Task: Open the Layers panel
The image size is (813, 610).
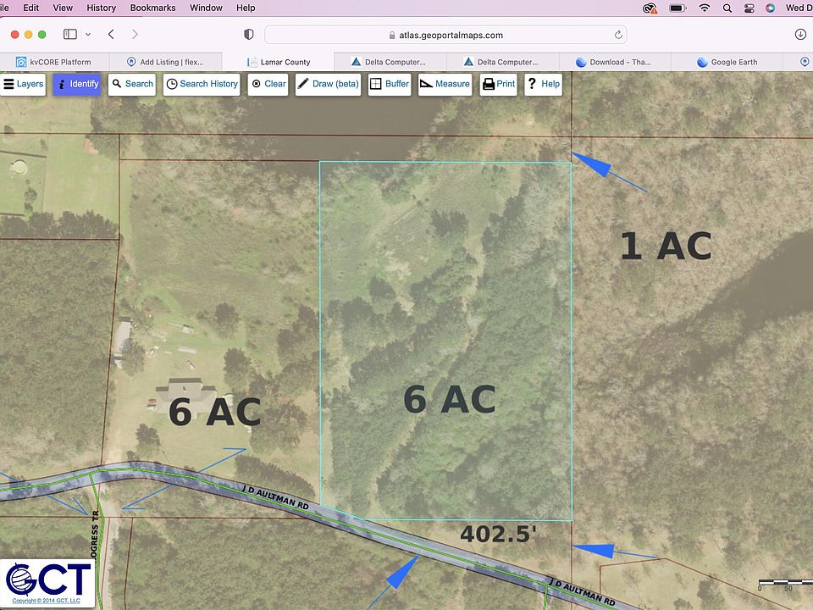Action: click(23, 84)
